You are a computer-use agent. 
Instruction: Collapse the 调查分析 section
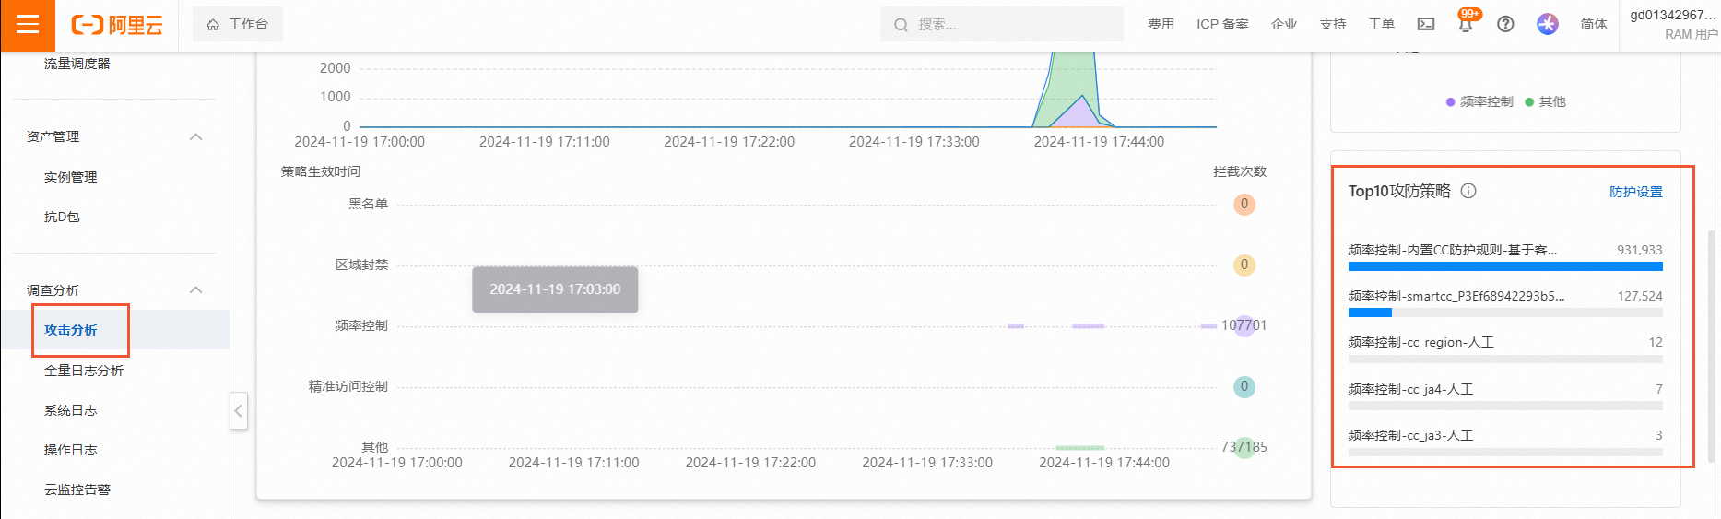(195, 289)
